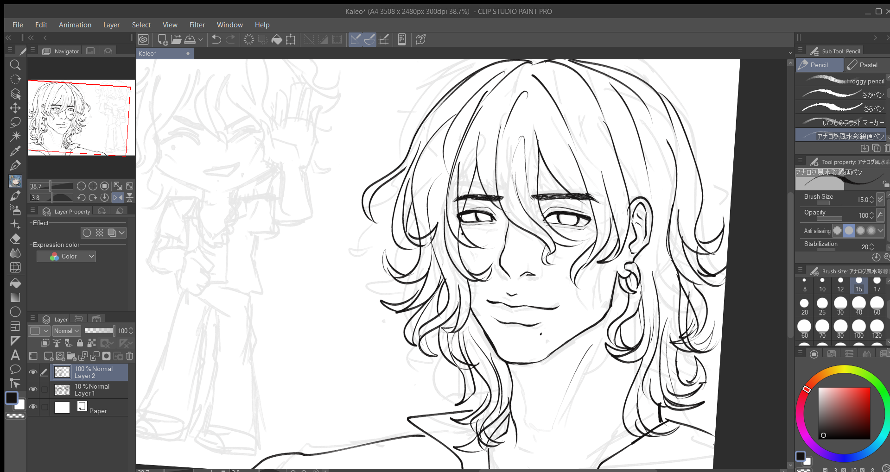Click the Undo arrow in the toolbar
Viewport: 890px width, 472px height.
[x=216, y=40]
